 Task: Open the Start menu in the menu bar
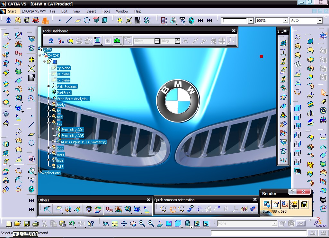[12, 11]
